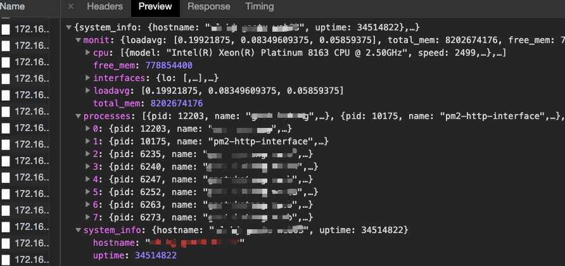
Task: Collapse the monit object
Action: pyautogui.click(x=79, y=40)
